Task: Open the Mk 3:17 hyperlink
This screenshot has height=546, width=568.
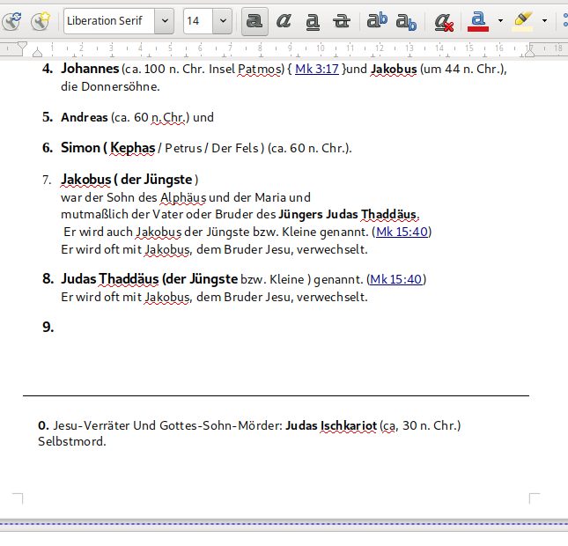Action: [317, 68]
